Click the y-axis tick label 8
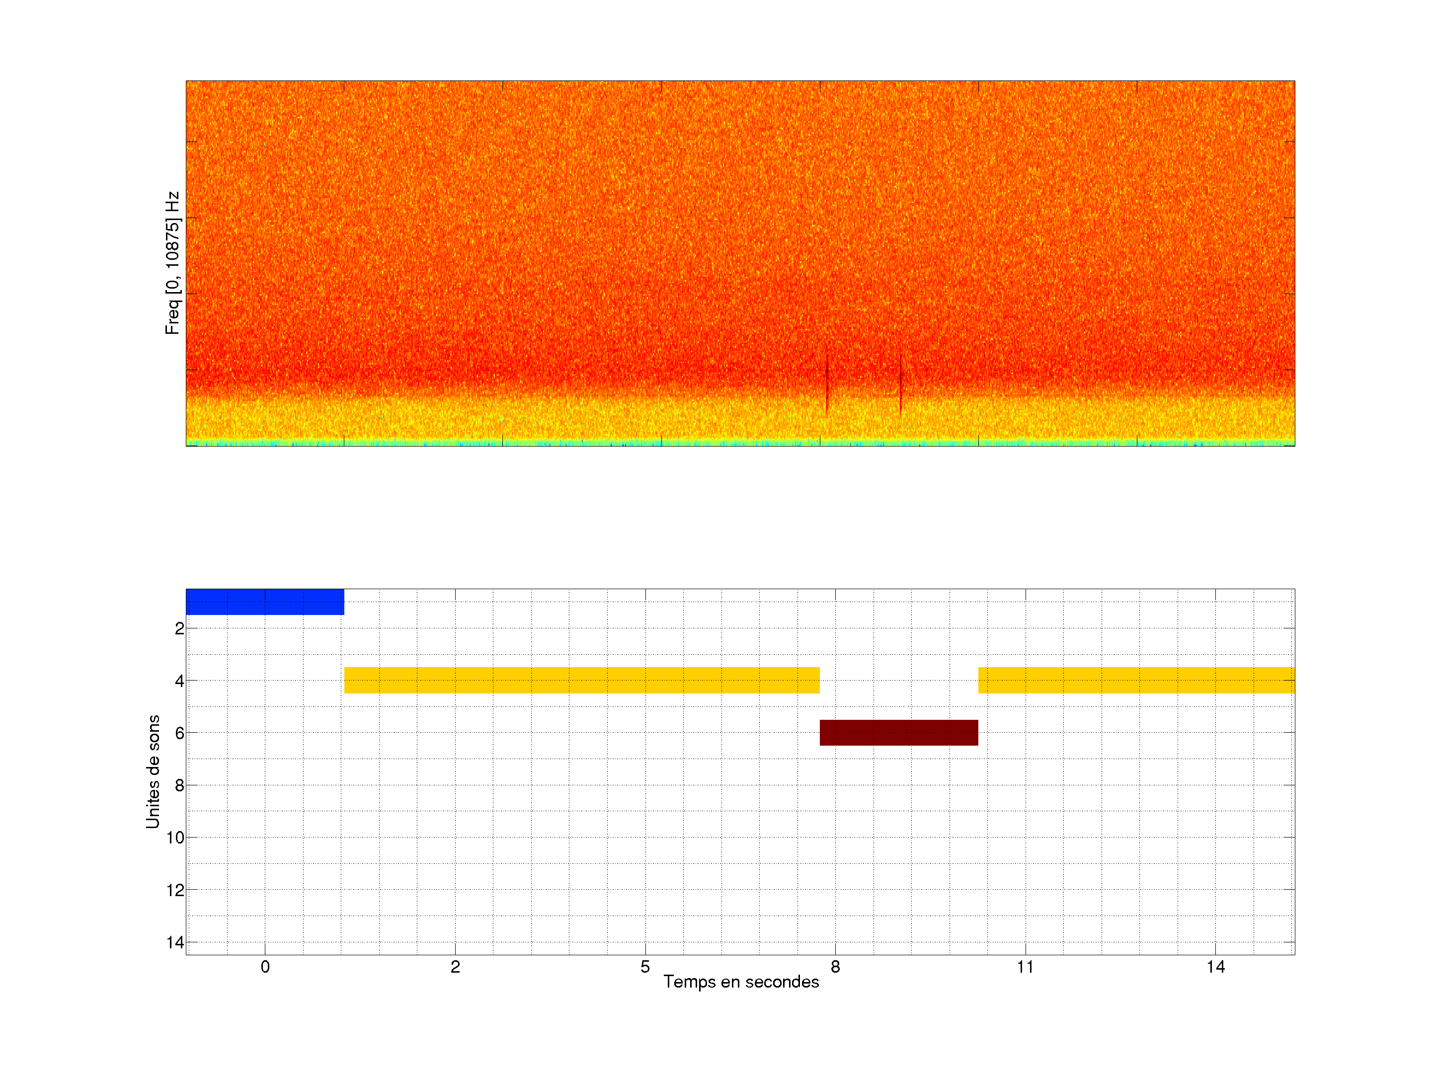The height and width of the screenshot is (1073, 1431). [179, 785]
